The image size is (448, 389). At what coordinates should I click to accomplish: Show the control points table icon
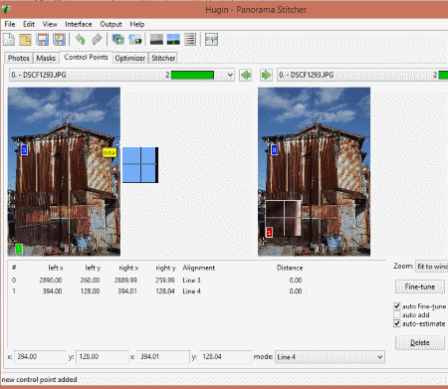click(x=190, y=40)
